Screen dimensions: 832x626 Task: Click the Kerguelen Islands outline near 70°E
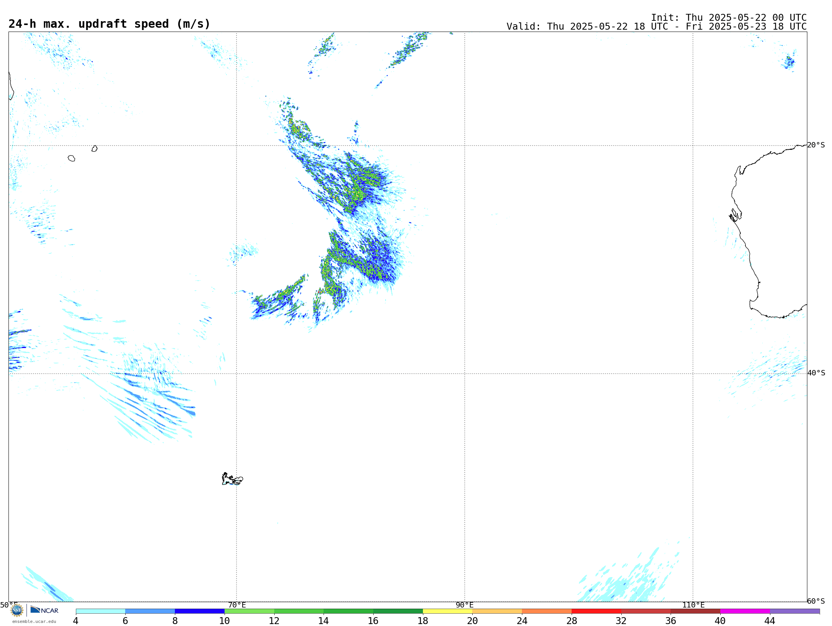pyautogui.click(x=232, y=479)
